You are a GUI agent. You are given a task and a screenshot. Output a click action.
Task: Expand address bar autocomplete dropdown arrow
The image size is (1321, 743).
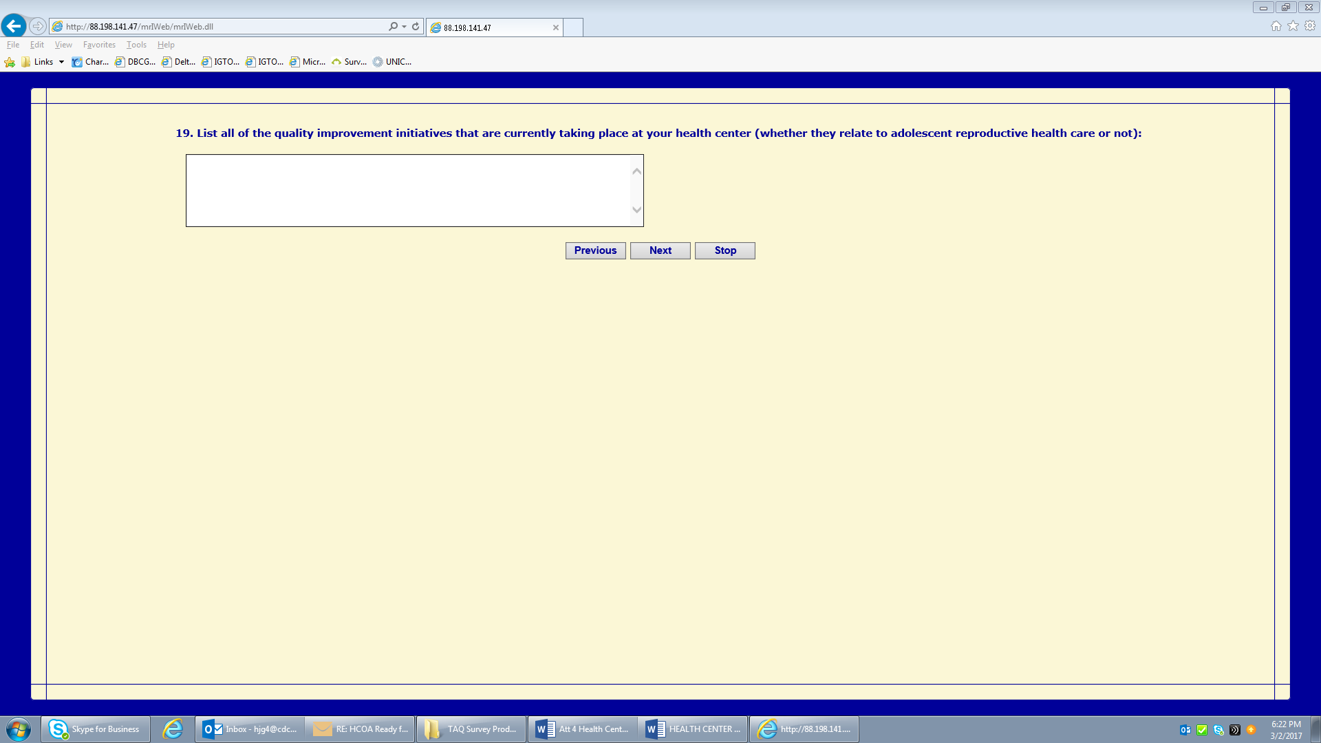[404, 27]
